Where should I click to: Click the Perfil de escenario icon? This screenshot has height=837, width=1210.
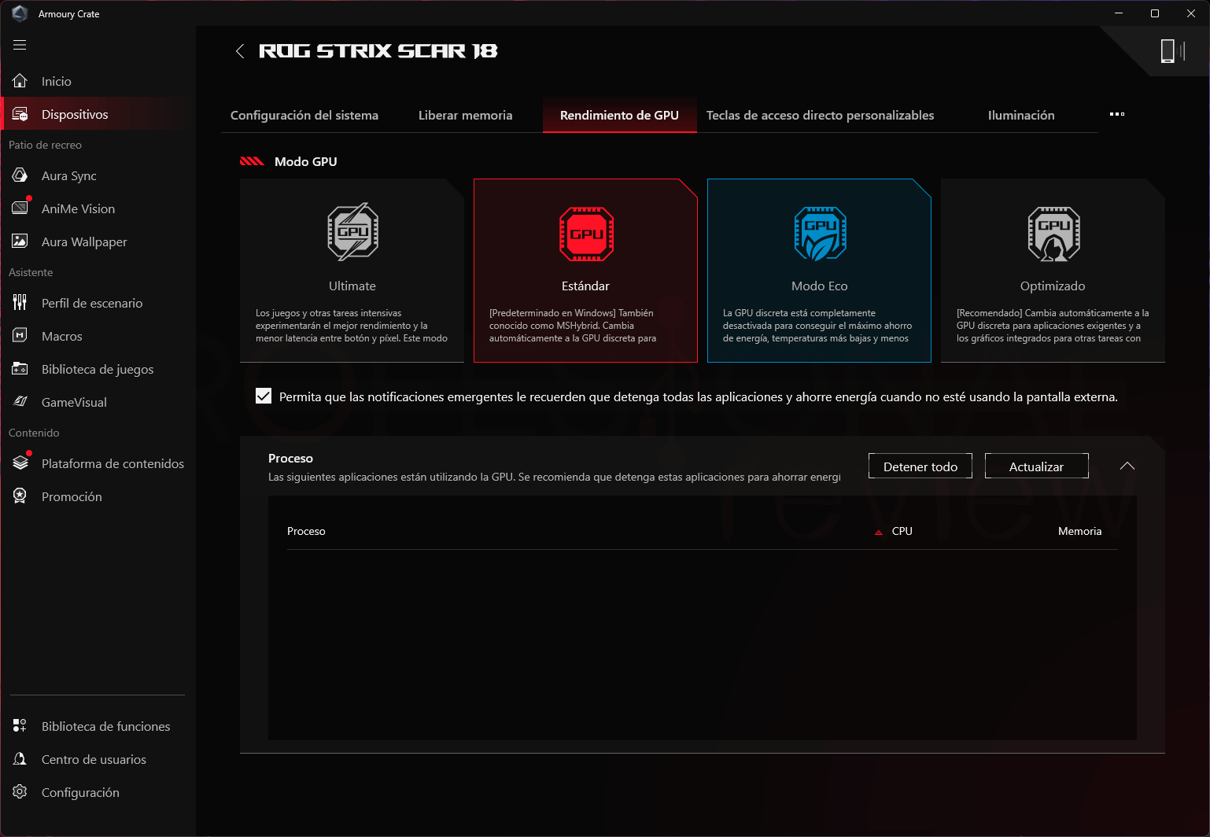pyautogui.click(x=20, y=303)
